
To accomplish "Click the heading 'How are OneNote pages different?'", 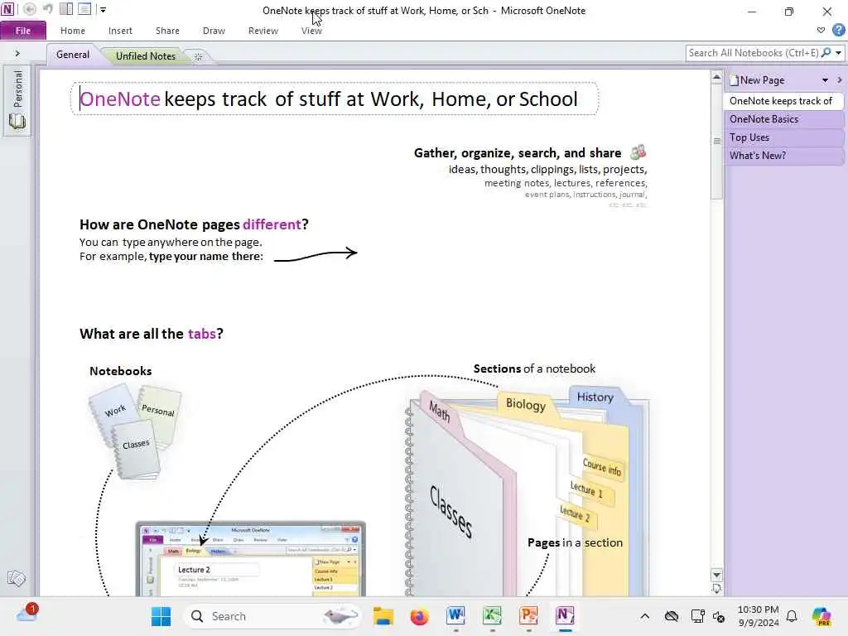I will (x=194, y=224).
